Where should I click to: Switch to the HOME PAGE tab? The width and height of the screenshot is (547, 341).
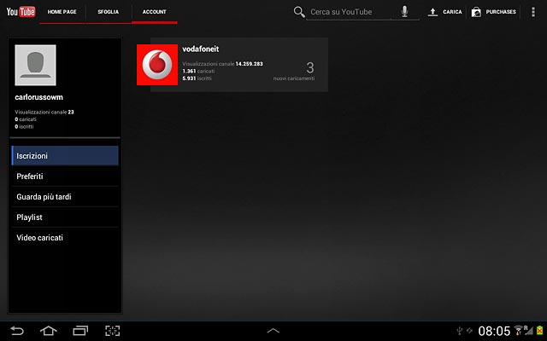click(62, 12)
